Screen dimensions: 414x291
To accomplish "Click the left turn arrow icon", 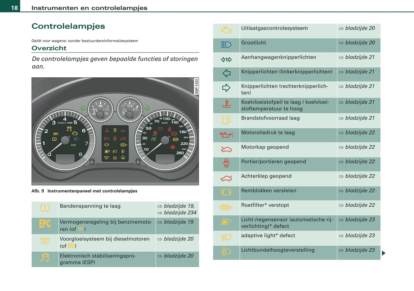I will point(226,73).
